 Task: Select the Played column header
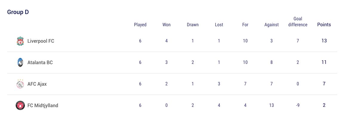140,25
